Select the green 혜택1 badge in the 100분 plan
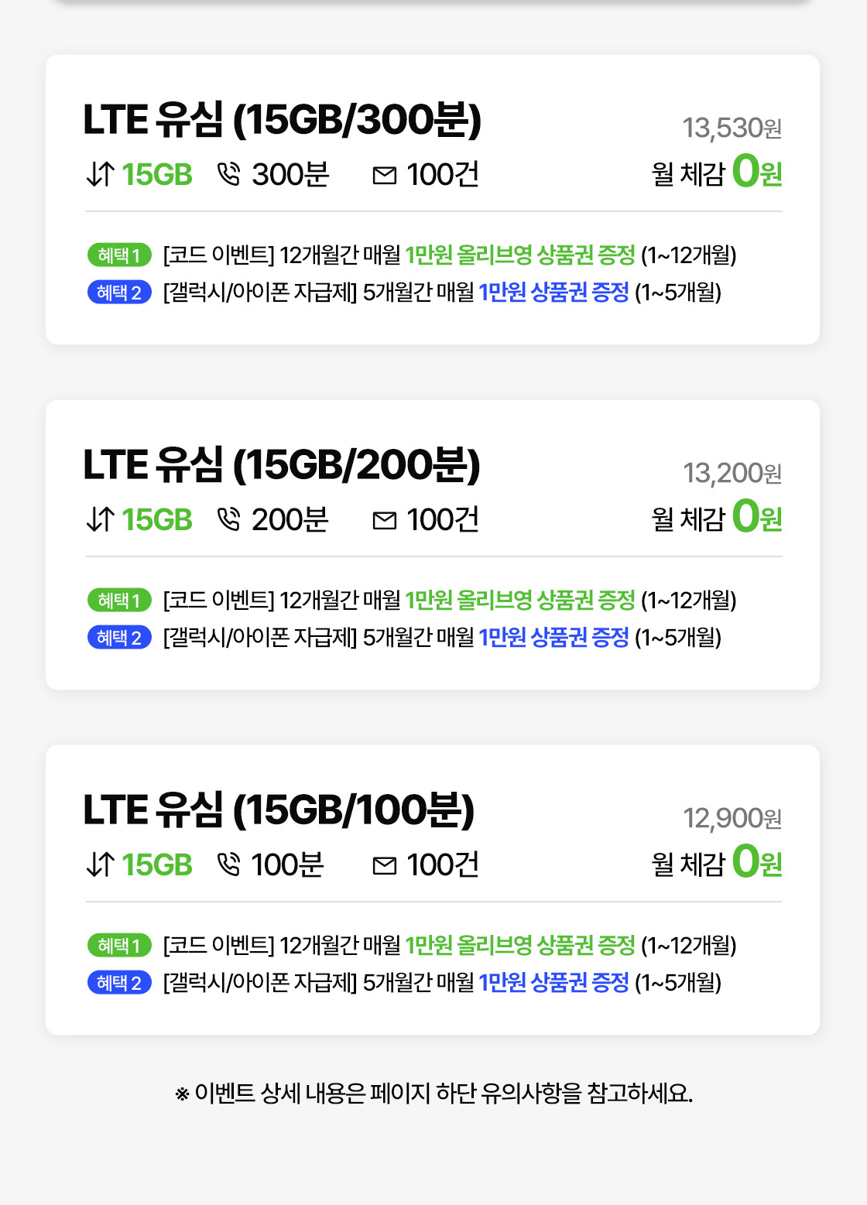 pos(119,945)
